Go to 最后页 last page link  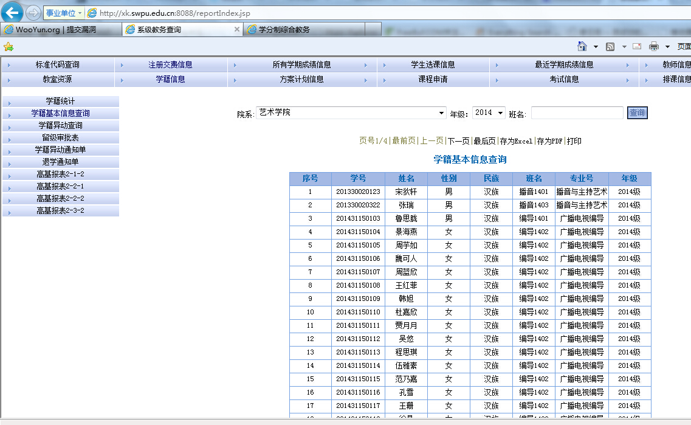click(484, 141)
